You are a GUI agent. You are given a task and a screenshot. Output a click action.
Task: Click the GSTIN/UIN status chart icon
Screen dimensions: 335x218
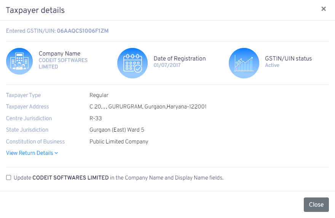(244, 63)
